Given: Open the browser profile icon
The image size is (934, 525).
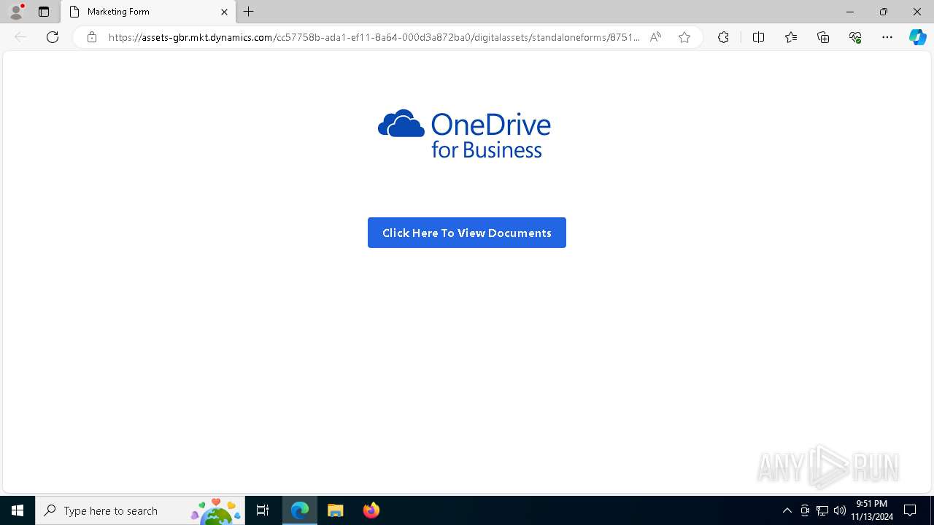Looking at the screenshot, I should 16,12.
